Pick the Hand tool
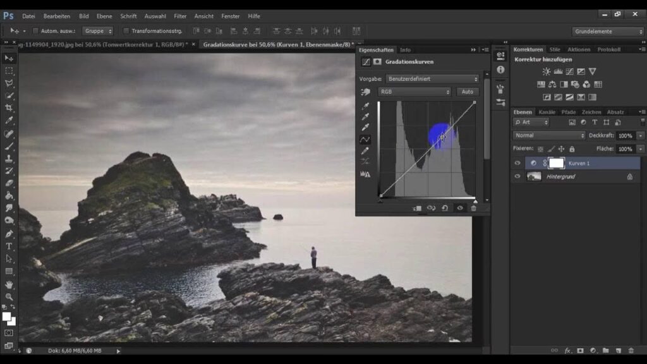 9,284
